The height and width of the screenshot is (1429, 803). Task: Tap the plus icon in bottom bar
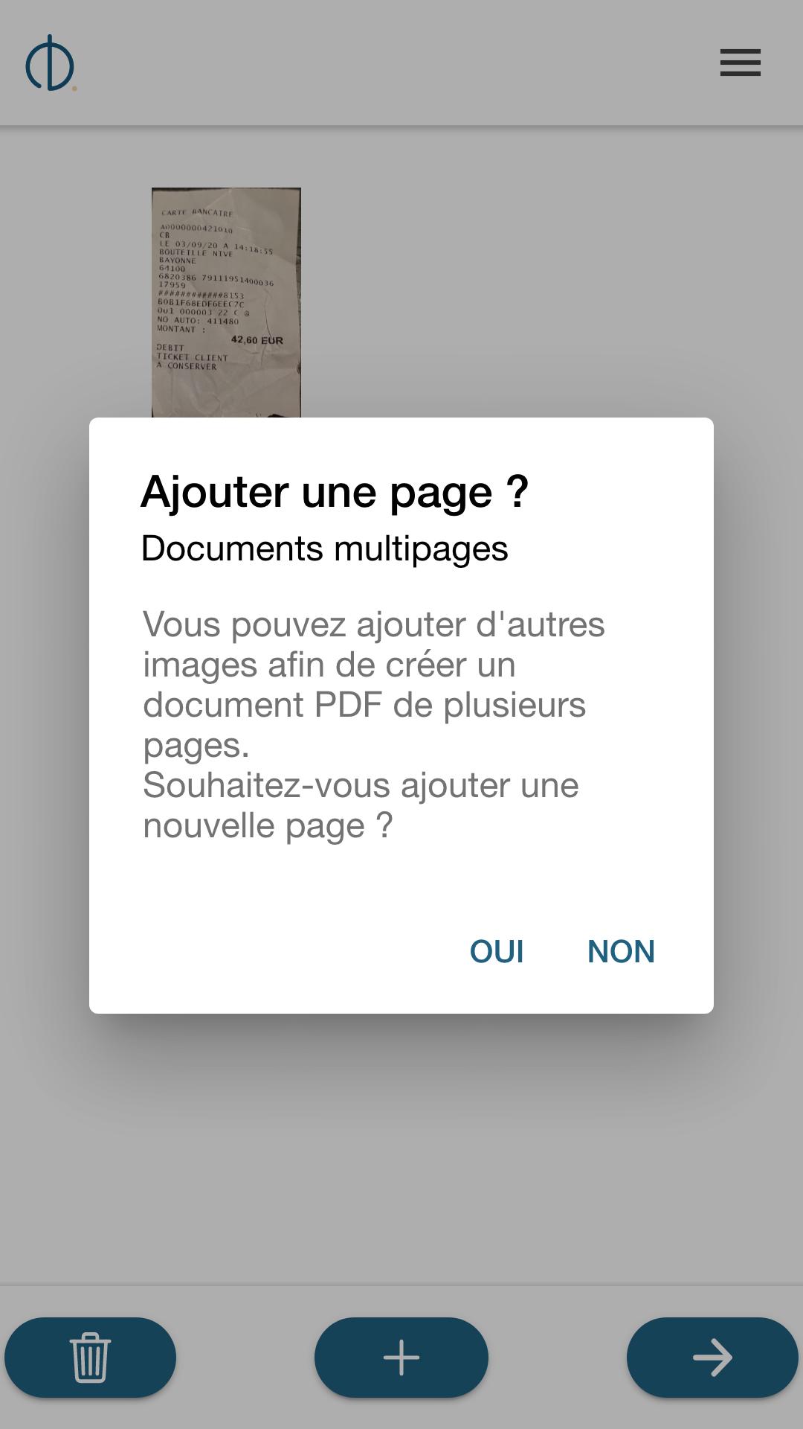(401, 1358)
